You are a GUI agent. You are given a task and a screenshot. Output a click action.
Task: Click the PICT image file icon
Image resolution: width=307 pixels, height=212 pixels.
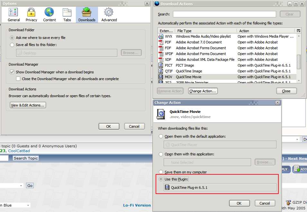(161, 65)
